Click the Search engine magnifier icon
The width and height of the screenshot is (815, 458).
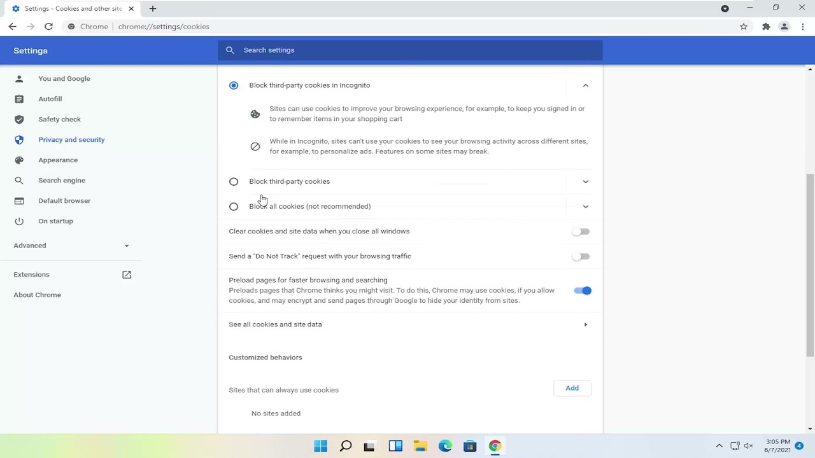coord(19,181)
